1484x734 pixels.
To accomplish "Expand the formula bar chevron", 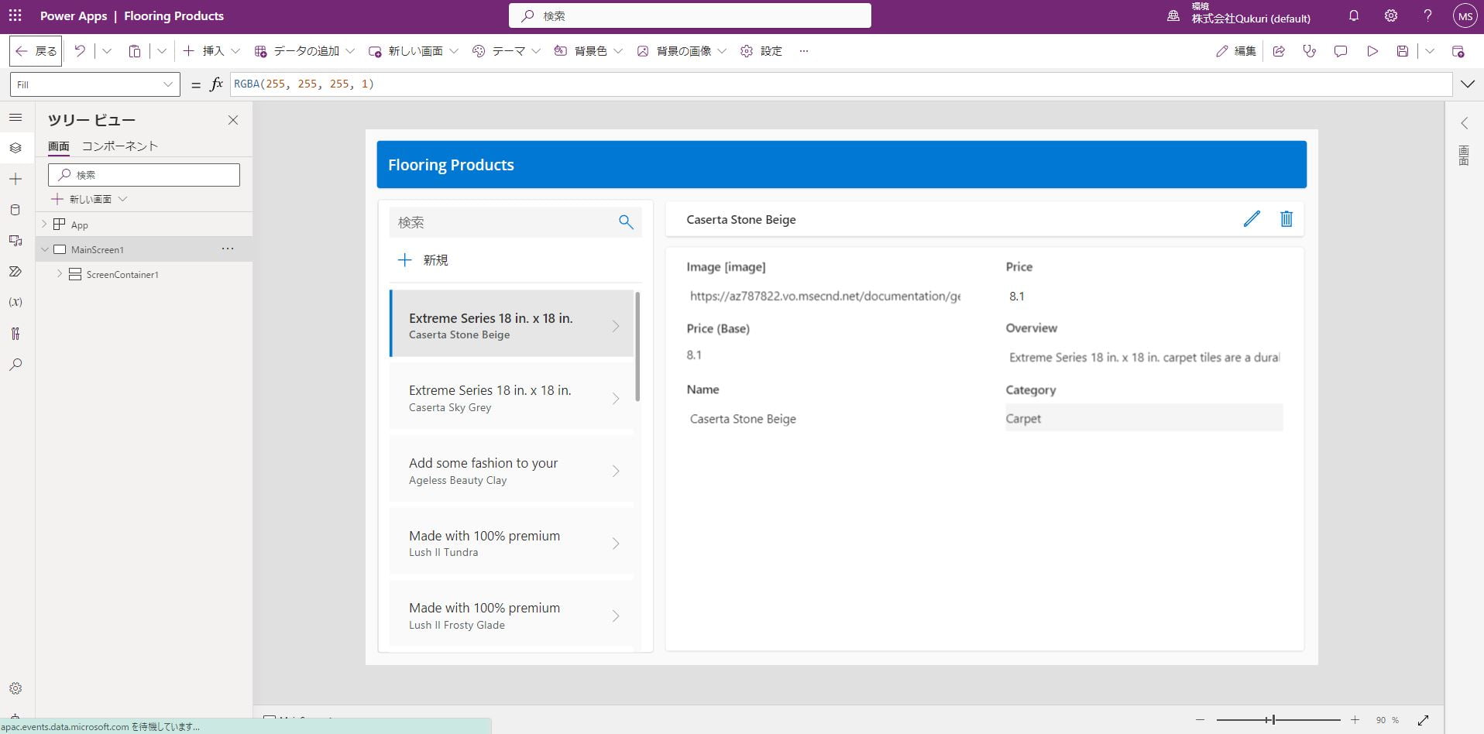I will (x=1467, y=84).
